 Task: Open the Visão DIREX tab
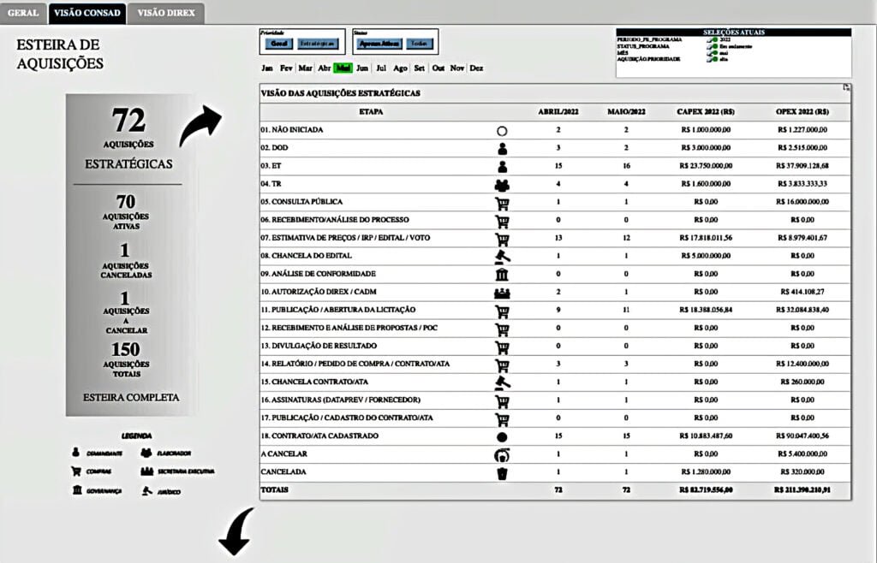tap(166, 14)
